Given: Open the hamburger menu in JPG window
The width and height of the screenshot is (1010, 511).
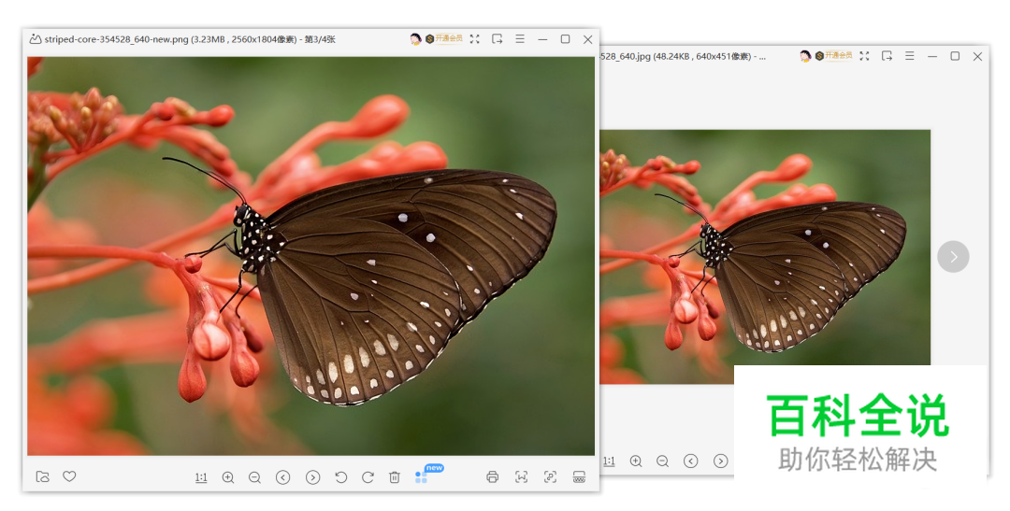Looking at the screenshot, I should coord(909,56).
